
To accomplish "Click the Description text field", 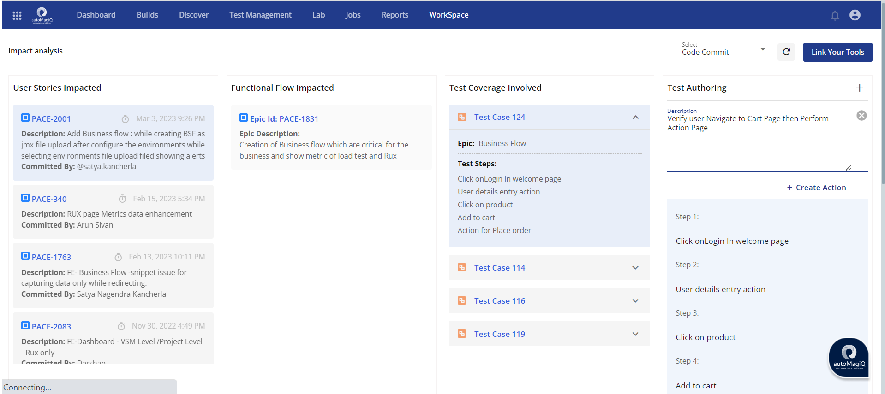I will coord(757,143).
